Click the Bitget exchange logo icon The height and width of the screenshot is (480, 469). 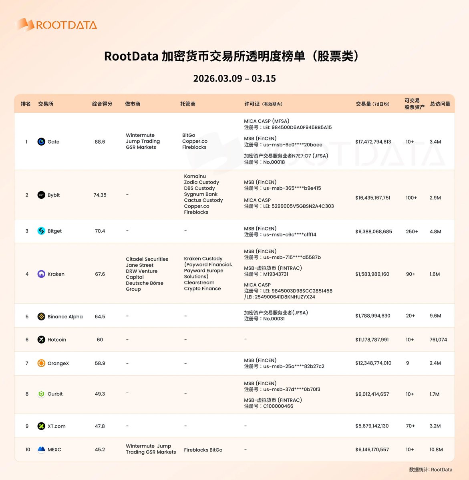[x=41, y=231]
